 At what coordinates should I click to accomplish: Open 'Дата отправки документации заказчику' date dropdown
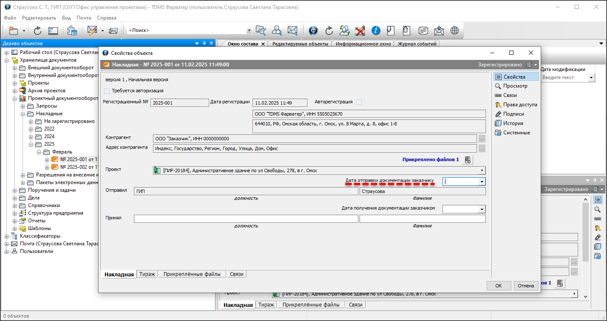482,182
